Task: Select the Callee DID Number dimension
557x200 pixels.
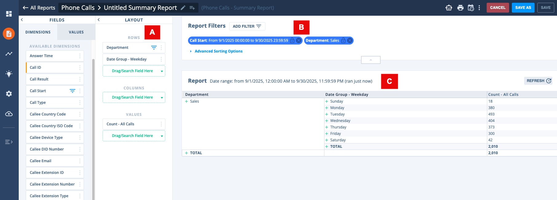Action: [x=55, y=149]
